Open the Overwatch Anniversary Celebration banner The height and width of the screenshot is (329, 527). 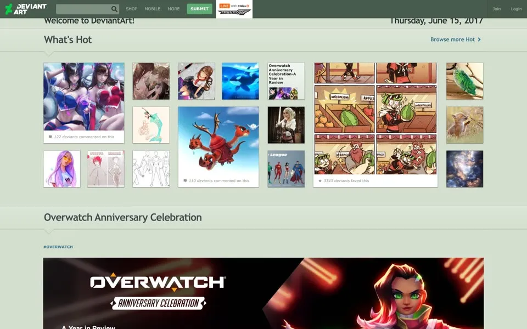[x=263, y=293]
